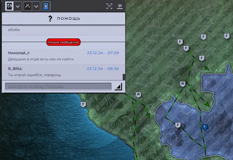This screenshot has width=233, height=160.
Task: Switch to the blue help channel icon
Action: point(46,6)
